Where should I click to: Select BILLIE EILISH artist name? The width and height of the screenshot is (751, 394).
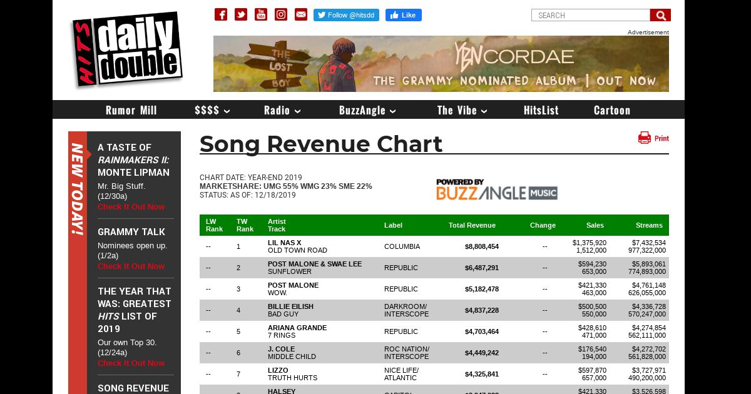[x=290, y=306]
